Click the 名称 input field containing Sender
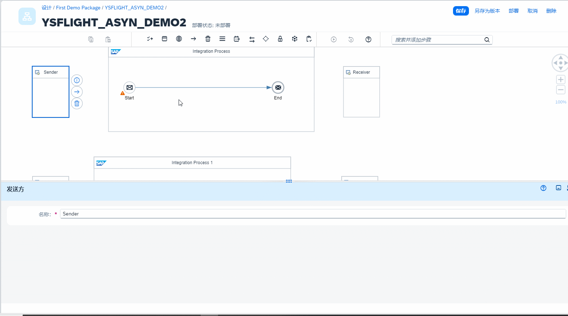Viewport: 568px width, 316px height. point(313,214)
